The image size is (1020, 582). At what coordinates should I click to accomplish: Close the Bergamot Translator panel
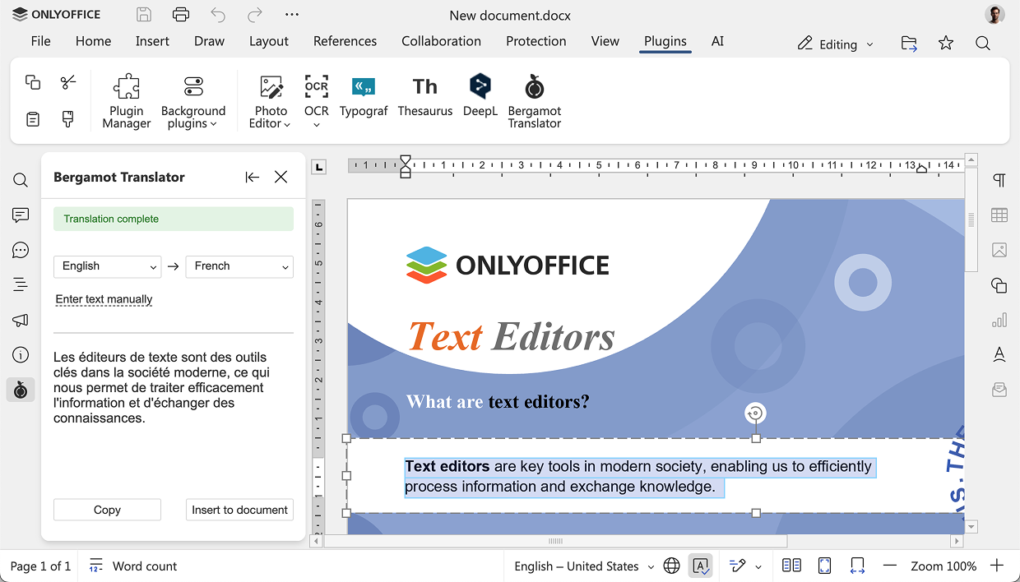tap(280, 177)
